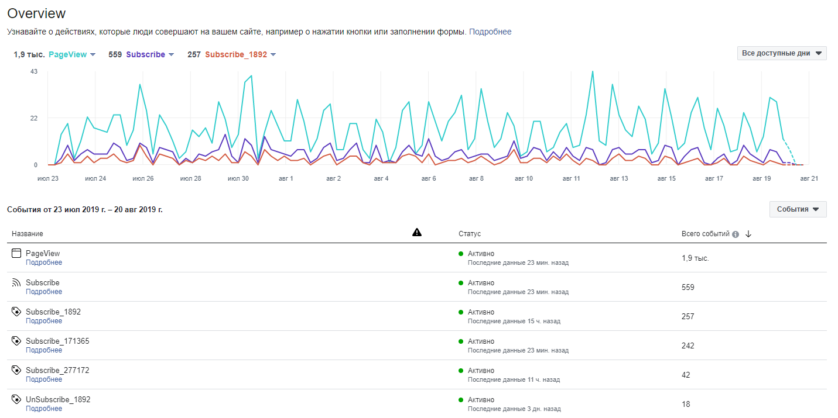Open Подробнее under Subscribe_171365 row

44,350
